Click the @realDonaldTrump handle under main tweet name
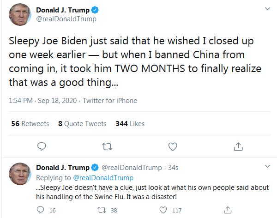The width and height of the screenshot is (277, 218). click(66, 19)
